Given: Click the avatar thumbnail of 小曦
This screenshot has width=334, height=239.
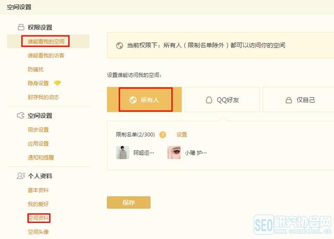Looking at the screenshot, I should pyautogui.click(x=174, y=152).
